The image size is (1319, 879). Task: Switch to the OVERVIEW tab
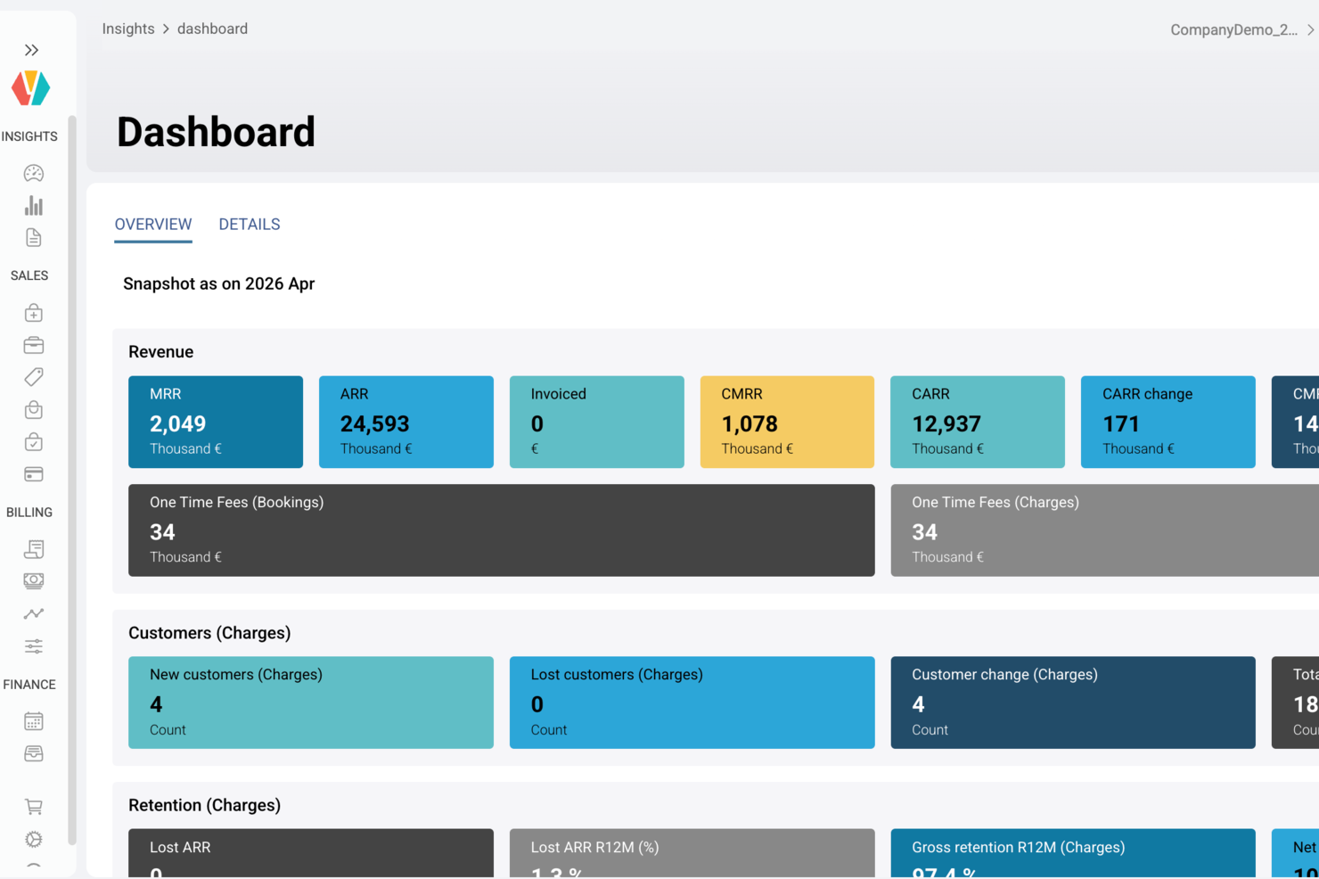153,225
